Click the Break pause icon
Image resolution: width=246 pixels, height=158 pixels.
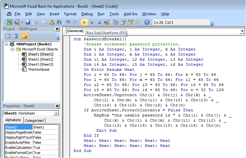pos(92,23)
